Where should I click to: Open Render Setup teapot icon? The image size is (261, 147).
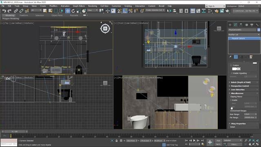tap(217, 11)
